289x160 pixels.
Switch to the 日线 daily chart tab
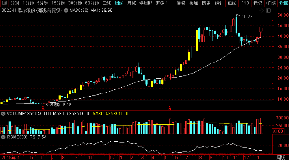106,3
